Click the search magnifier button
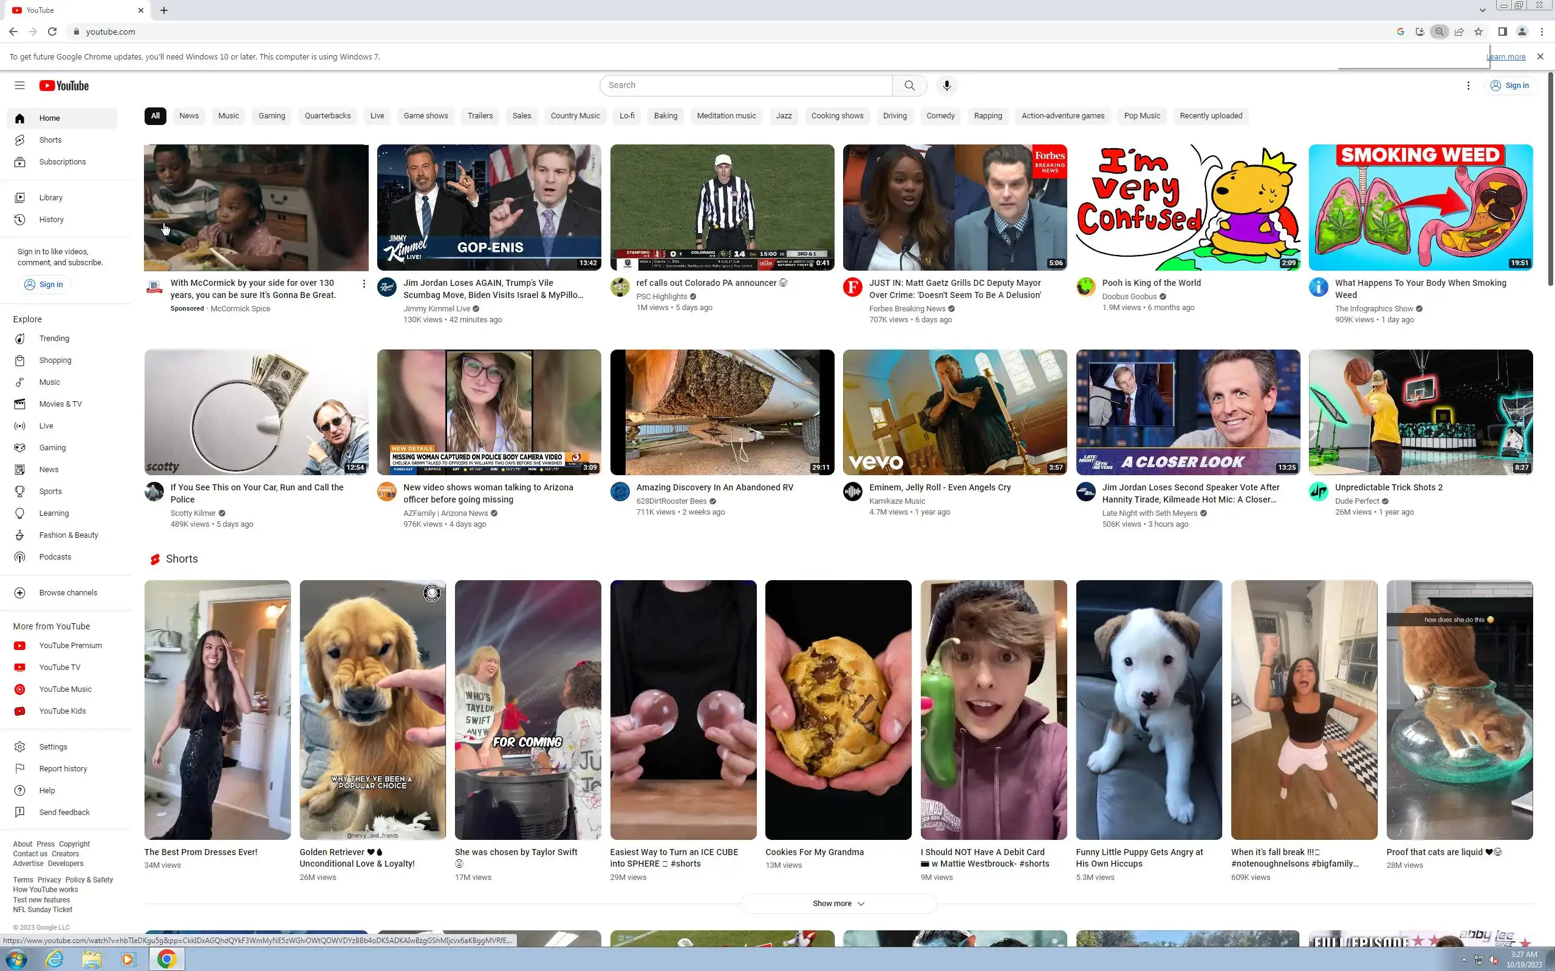 tap(909, 86)
